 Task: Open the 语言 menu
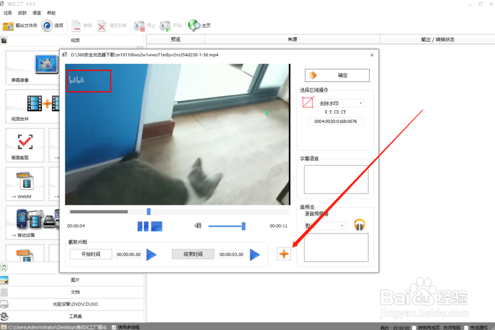pos(36,12)
